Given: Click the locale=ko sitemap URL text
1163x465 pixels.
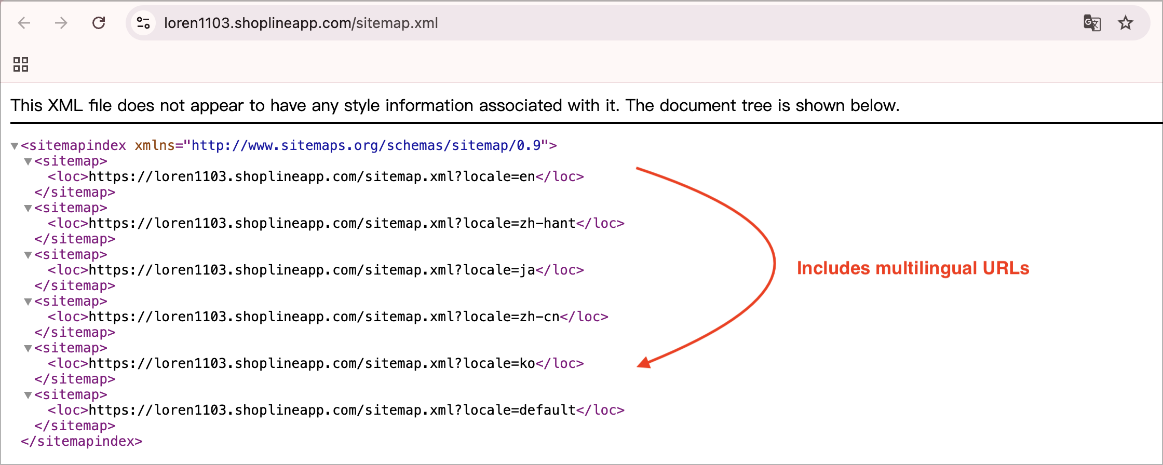Looking at the screenshot, I should 312,363.
